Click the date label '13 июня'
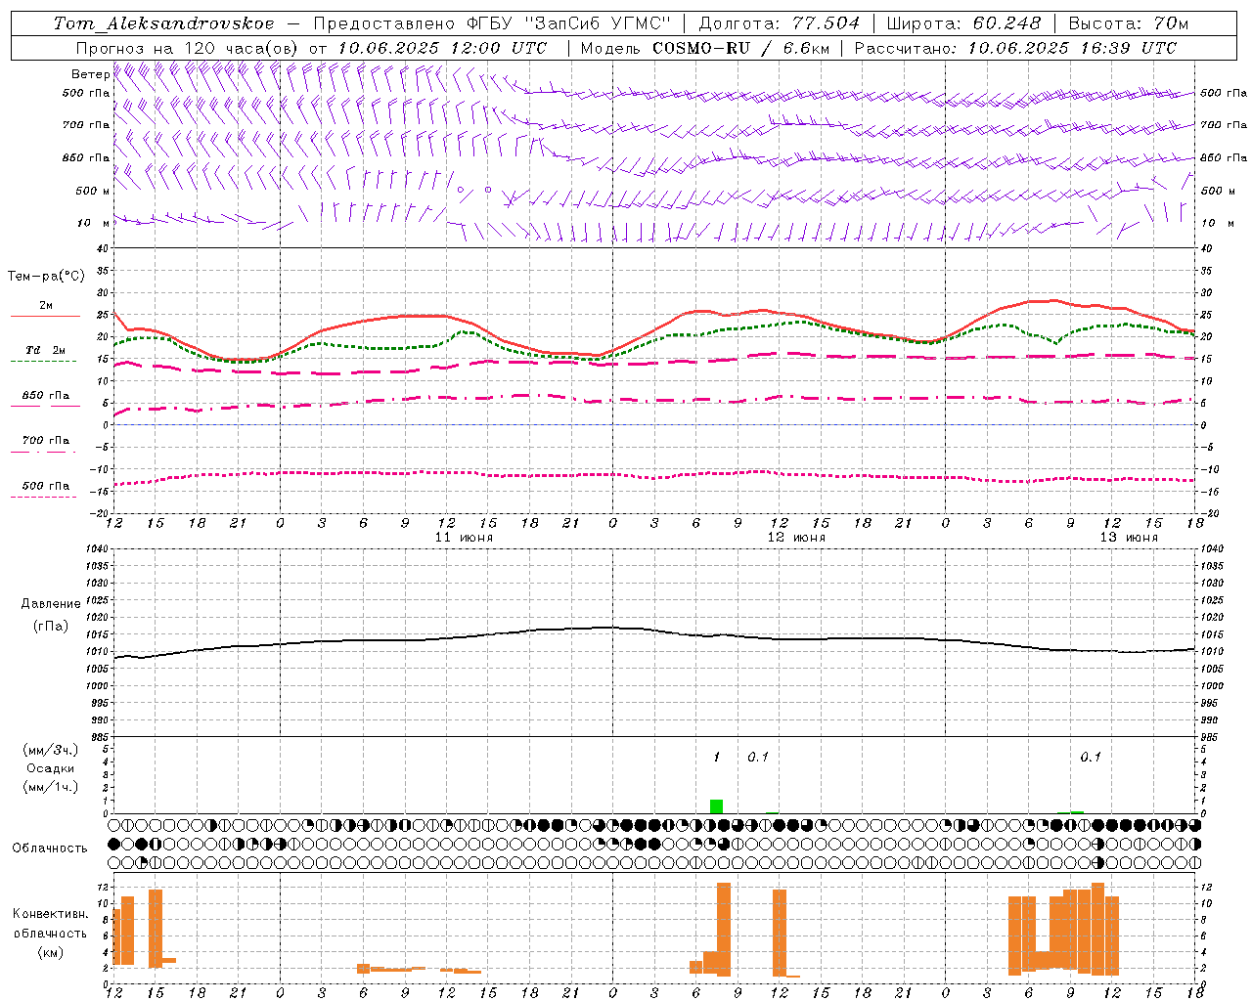Screen dimensions: 1252x1001 point(1129,538)
